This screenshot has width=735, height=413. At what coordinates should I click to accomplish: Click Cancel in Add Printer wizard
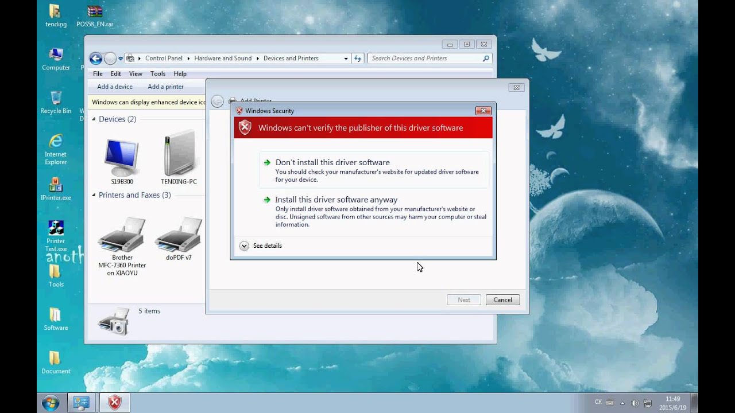pos(502,300)
